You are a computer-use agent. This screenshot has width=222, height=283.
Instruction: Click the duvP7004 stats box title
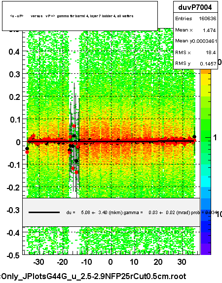(x=195, y=7)
